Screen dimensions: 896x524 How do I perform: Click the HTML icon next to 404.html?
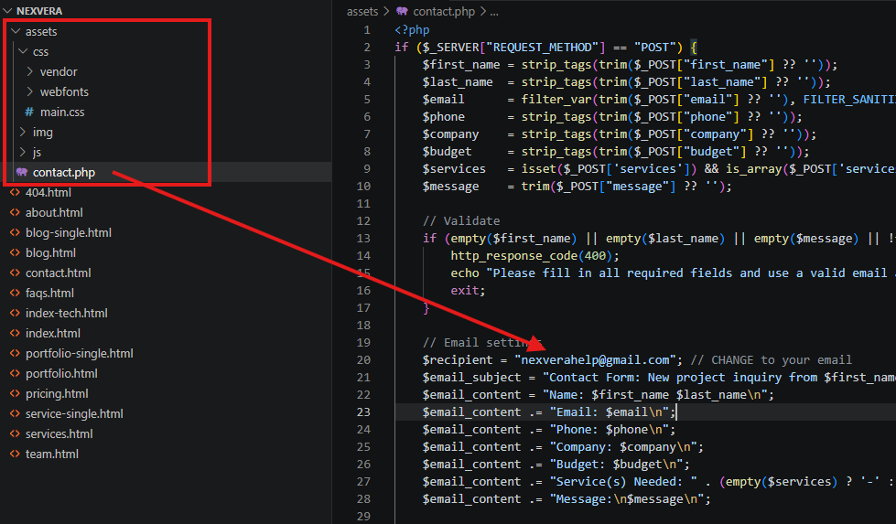click(x=15, y=192)
